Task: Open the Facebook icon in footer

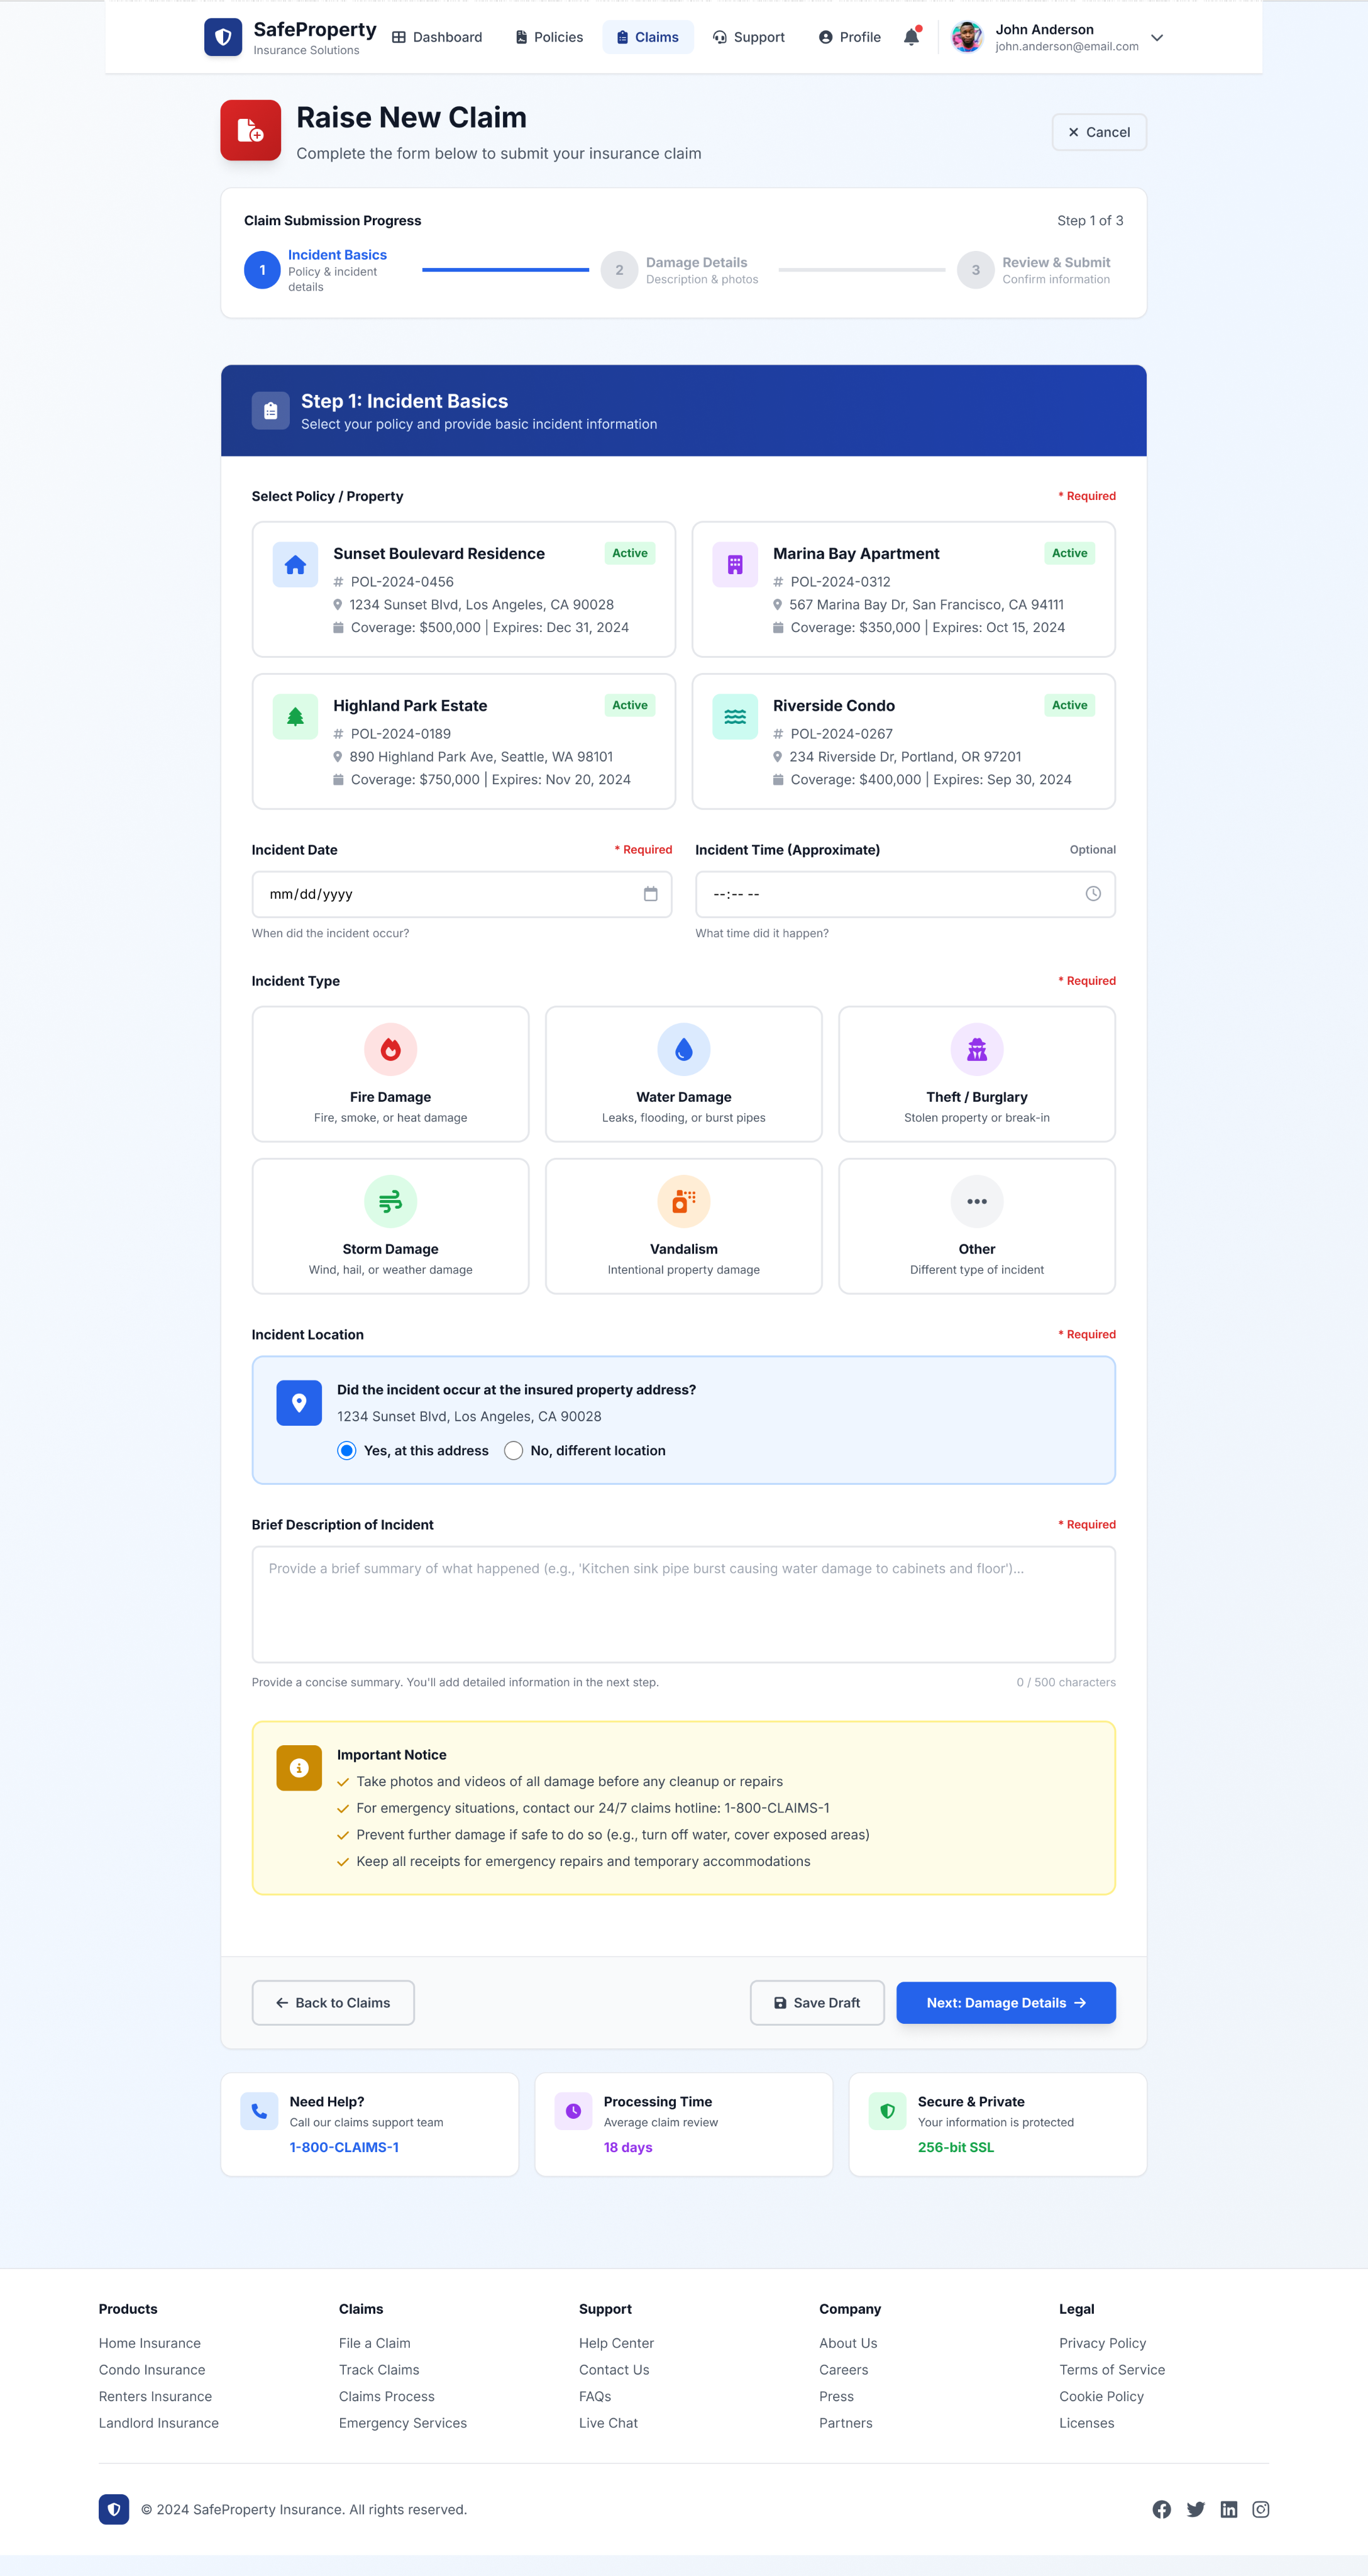Action: point(1161,2509)
